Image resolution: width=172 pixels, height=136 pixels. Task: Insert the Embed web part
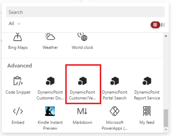coord(18,115)
